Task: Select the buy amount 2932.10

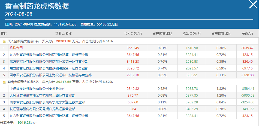Action: 133,75
